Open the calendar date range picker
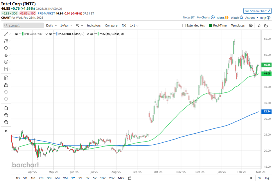273x181 pixels. [130, 178]
